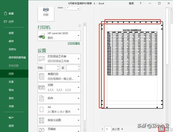Select Print (打印) in the sidebar
Image resolution: width=173 pixels, height=132 pixels.
tap(14, 74)
